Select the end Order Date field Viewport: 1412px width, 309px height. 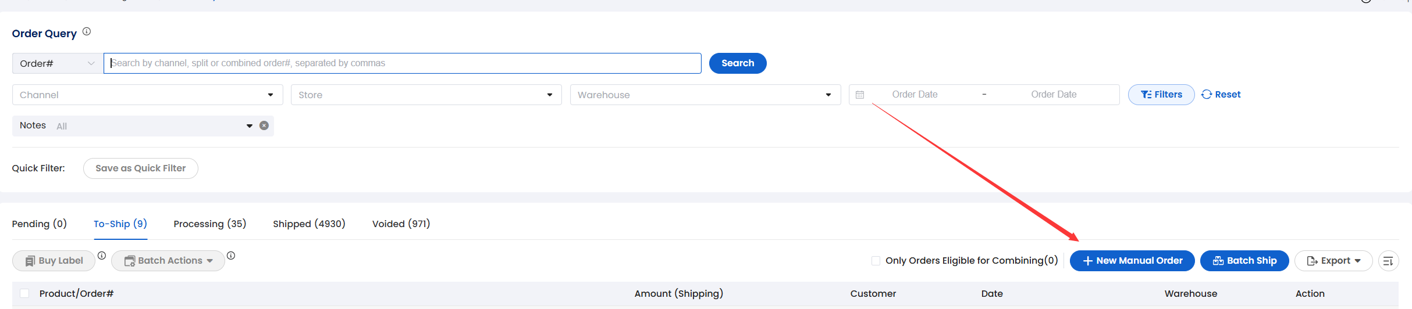pyautogui.click(x=1054, y=95)
